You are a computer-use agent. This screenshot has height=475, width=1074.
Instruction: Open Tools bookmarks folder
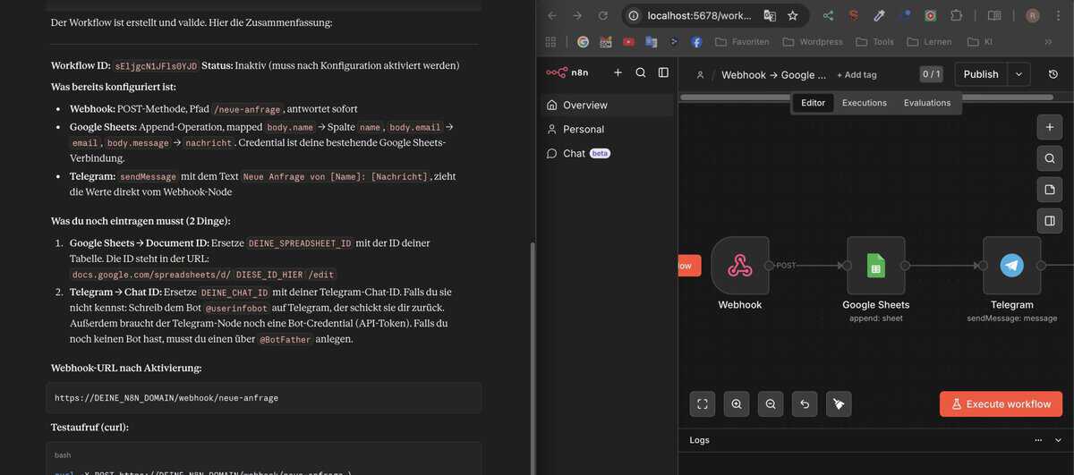[x=874, y=41]
